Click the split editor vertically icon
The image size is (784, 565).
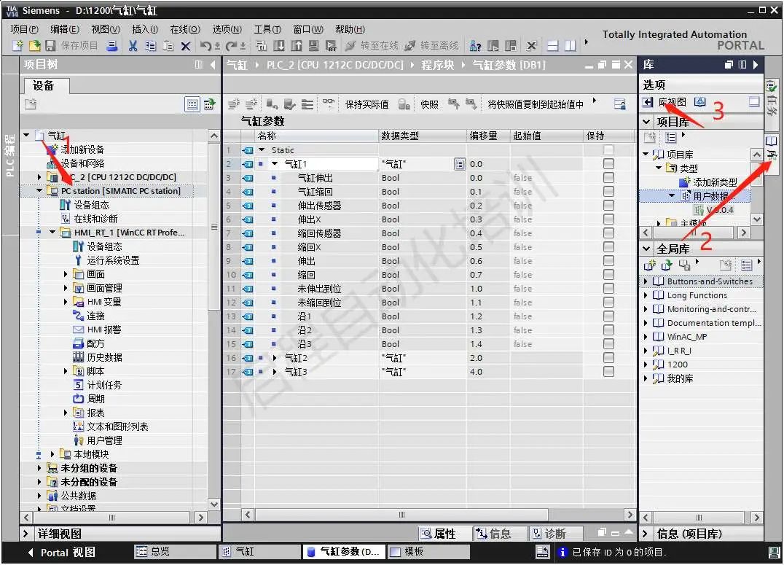(x=570, y=46)
